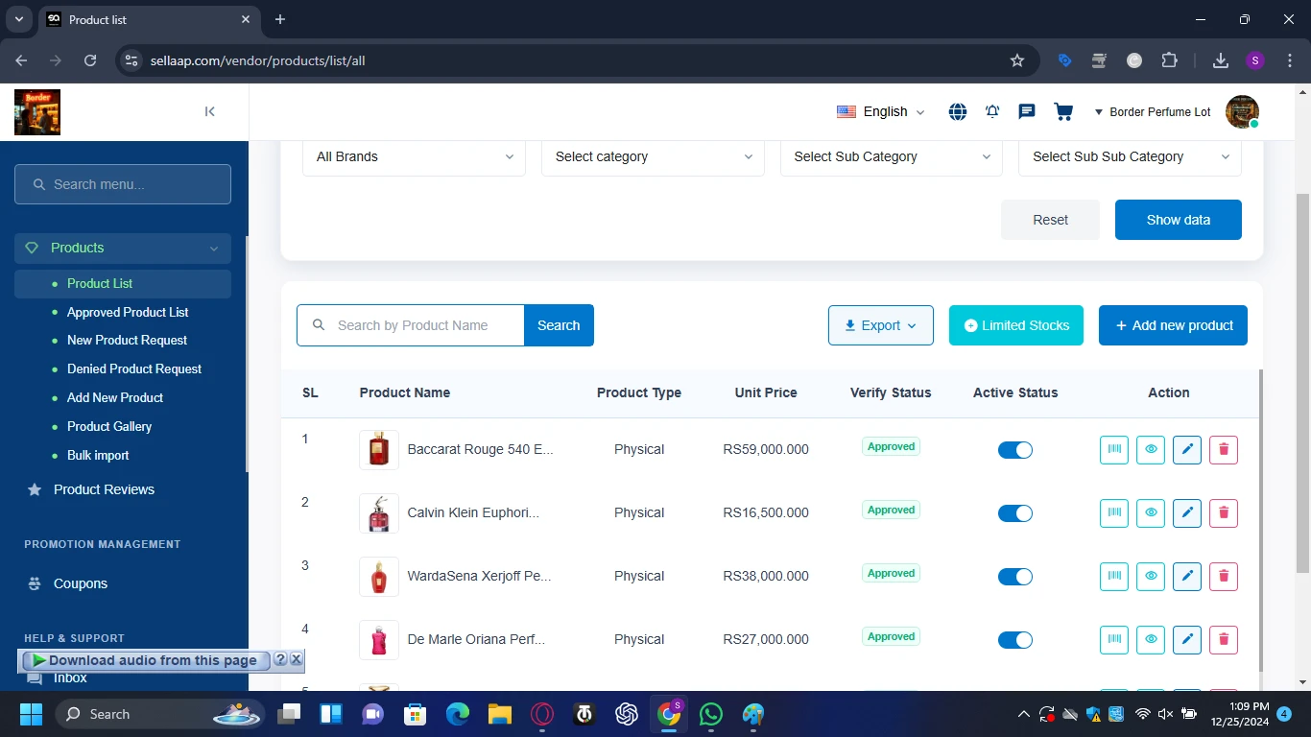Focus the Search by Product Name field

[x=411, y=325]
